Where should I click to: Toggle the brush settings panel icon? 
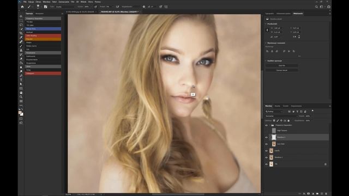click(45, 7)
